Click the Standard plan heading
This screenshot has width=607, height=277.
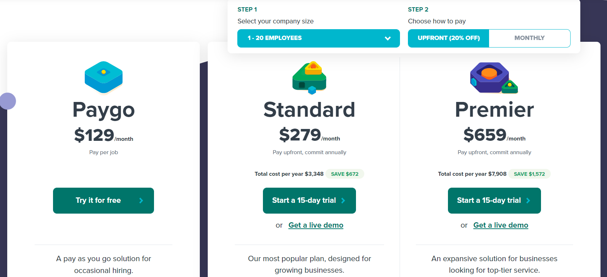click(x=309, y=110)
